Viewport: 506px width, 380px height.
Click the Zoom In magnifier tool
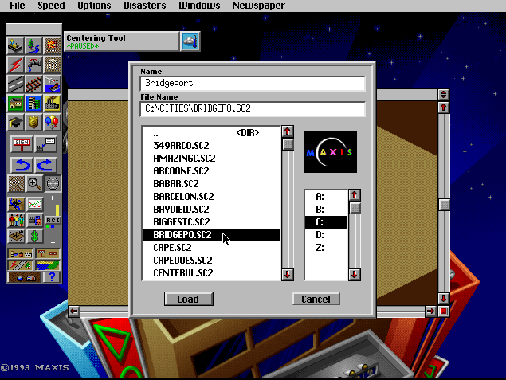coord(34,184)
